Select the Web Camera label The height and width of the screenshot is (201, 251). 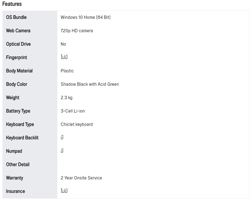(18, 31)
